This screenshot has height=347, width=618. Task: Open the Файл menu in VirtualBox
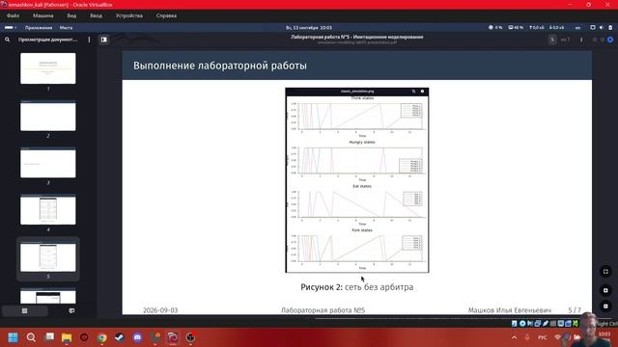click(13, 15)
